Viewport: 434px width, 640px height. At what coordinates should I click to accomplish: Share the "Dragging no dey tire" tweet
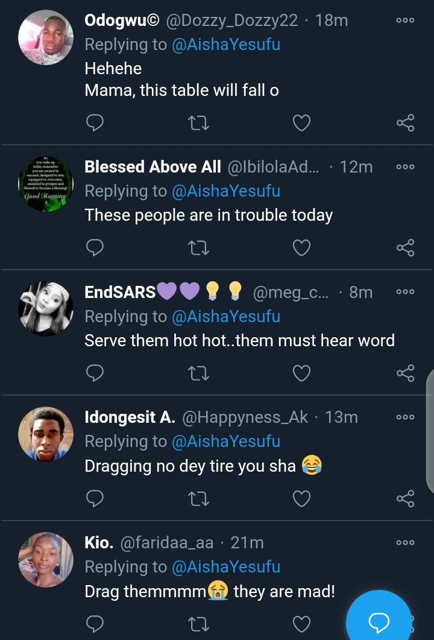pos(405,499)
